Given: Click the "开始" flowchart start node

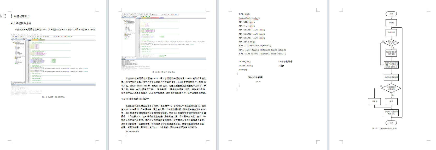Looking at the screenshot, I should point(391,14).
